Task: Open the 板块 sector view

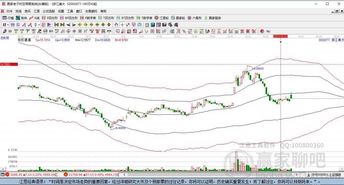Action: point(21,18)
